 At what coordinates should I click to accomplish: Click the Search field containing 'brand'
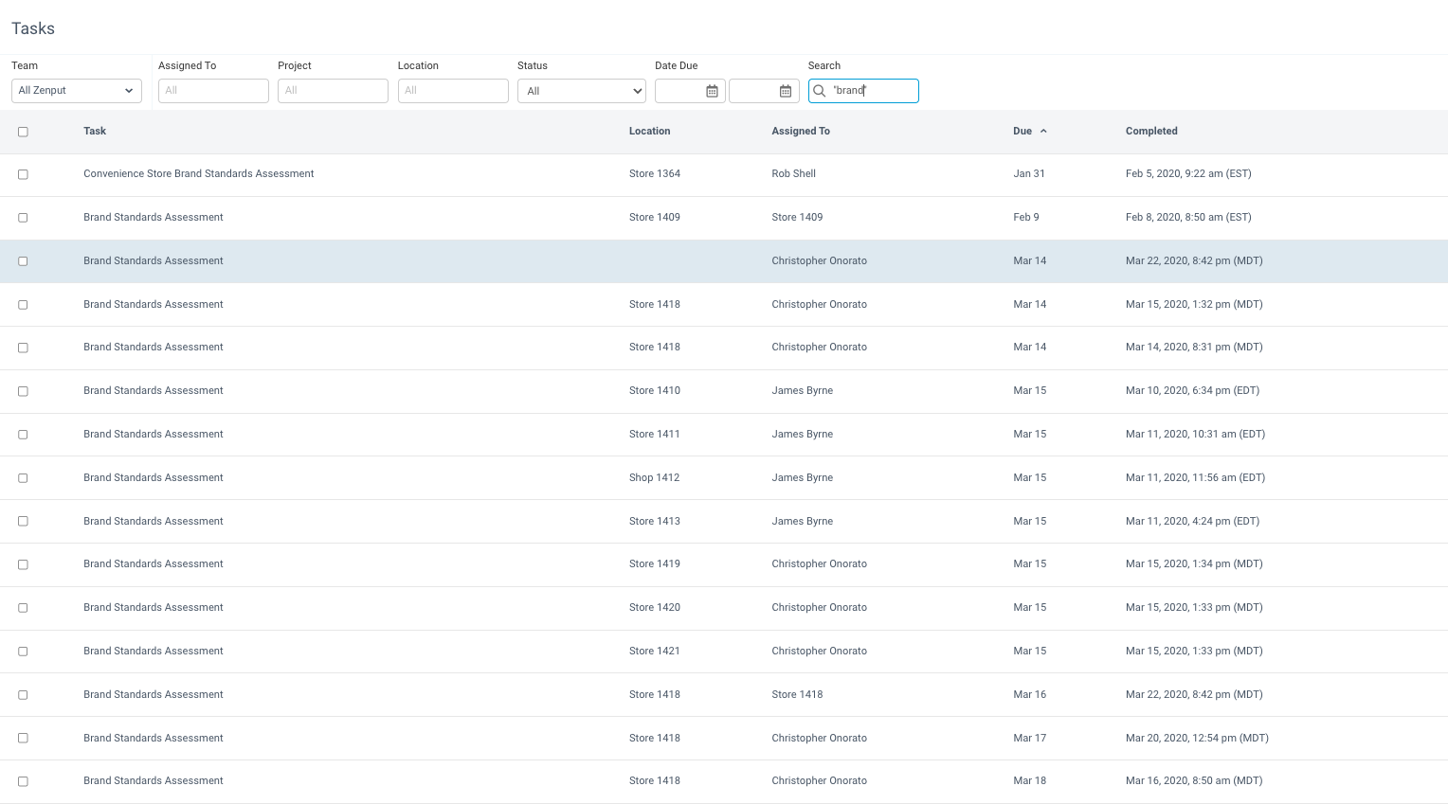click(867, 90)
